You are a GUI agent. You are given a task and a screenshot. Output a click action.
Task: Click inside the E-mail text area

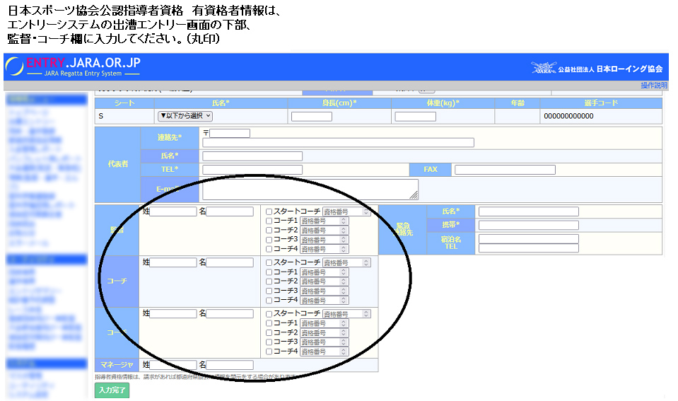[x=310, y=189]
